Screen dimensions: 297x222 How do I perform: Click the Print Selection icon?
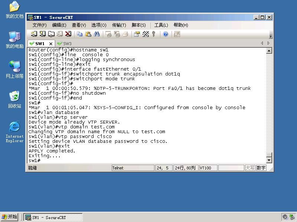click(x=117, y=34)
